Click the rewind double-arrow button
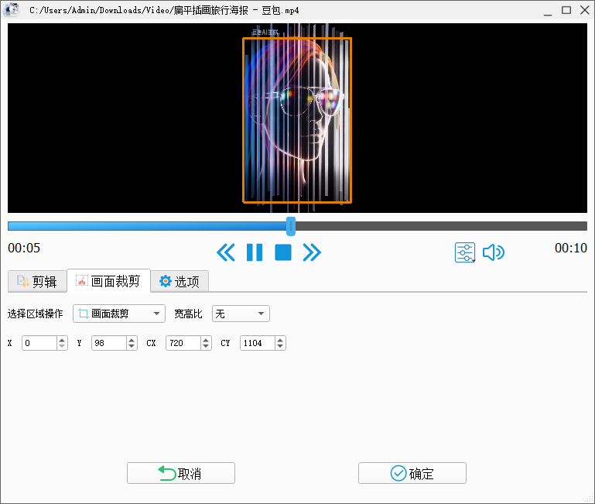Screen dimensions: 595x504 point(225,252)
